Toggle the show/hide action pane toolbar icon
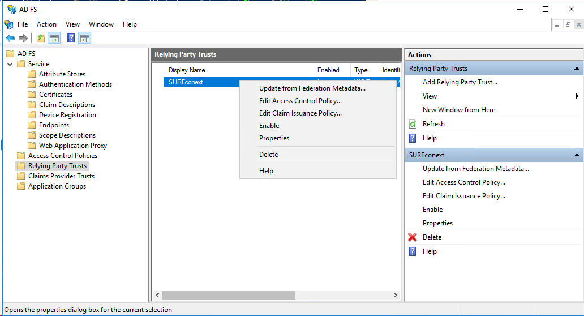584x316 pixels. [x=85, y=38]
